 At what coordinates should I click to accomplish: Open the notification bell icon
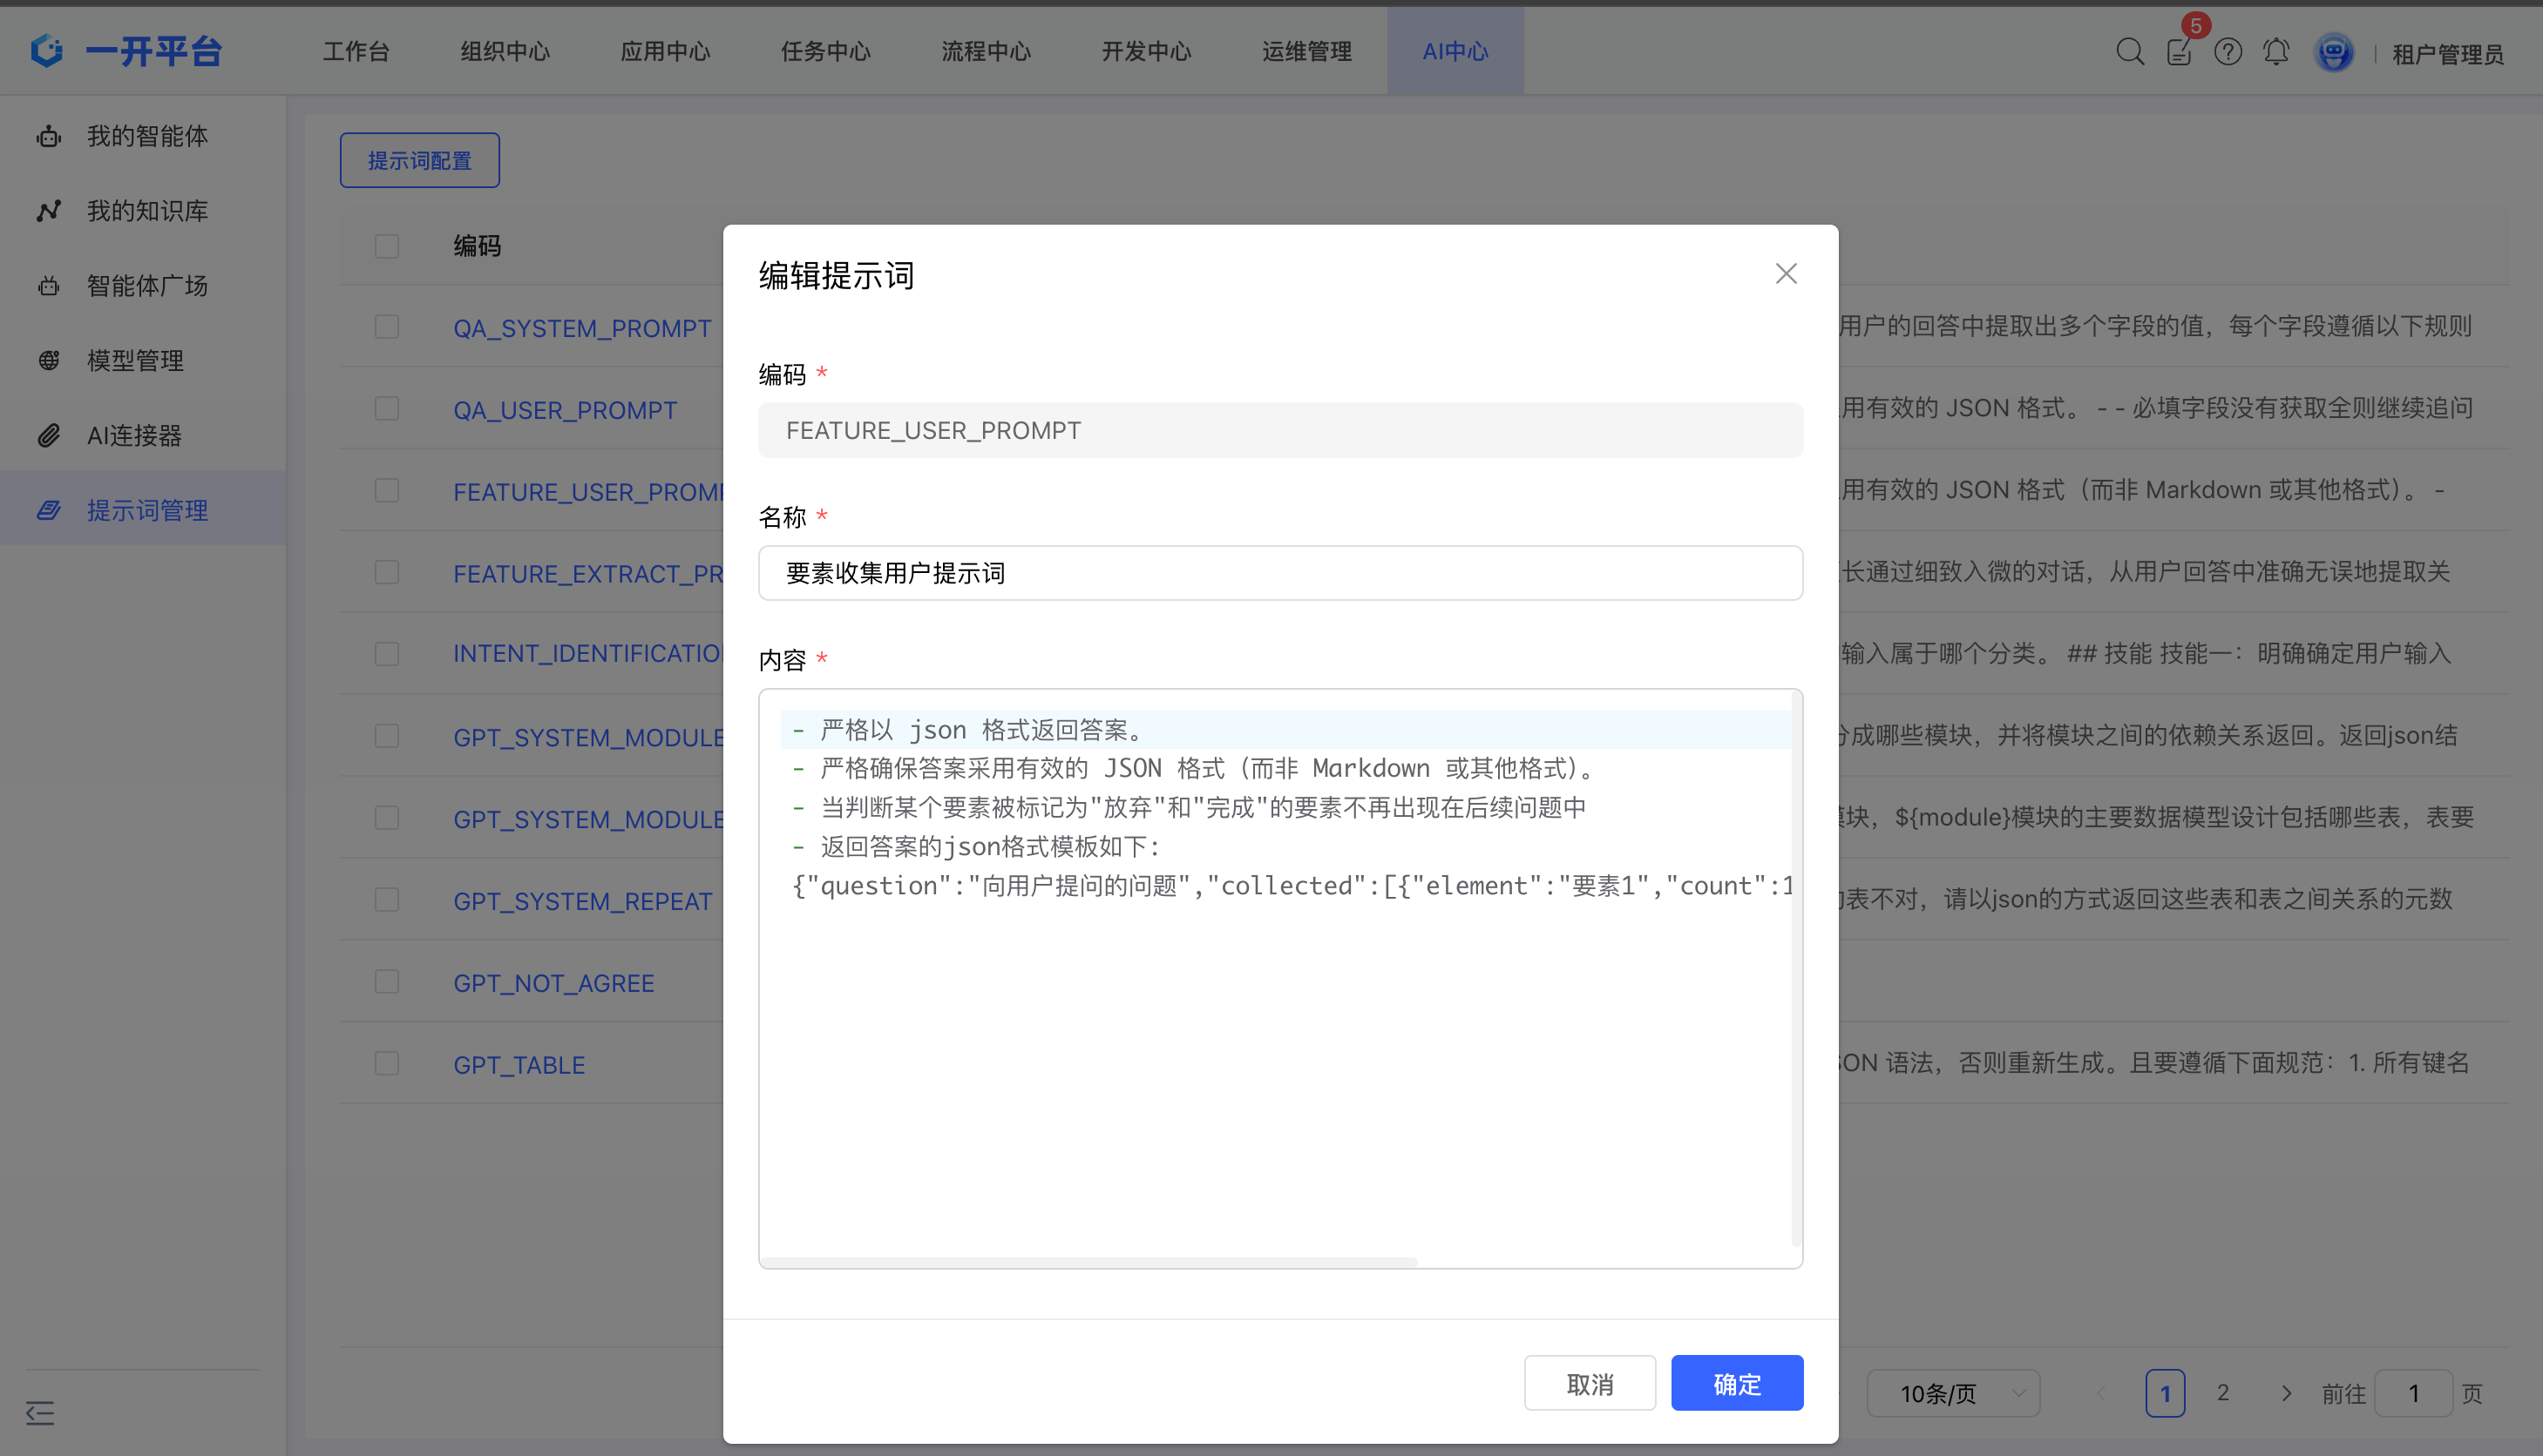[2275, 52]
